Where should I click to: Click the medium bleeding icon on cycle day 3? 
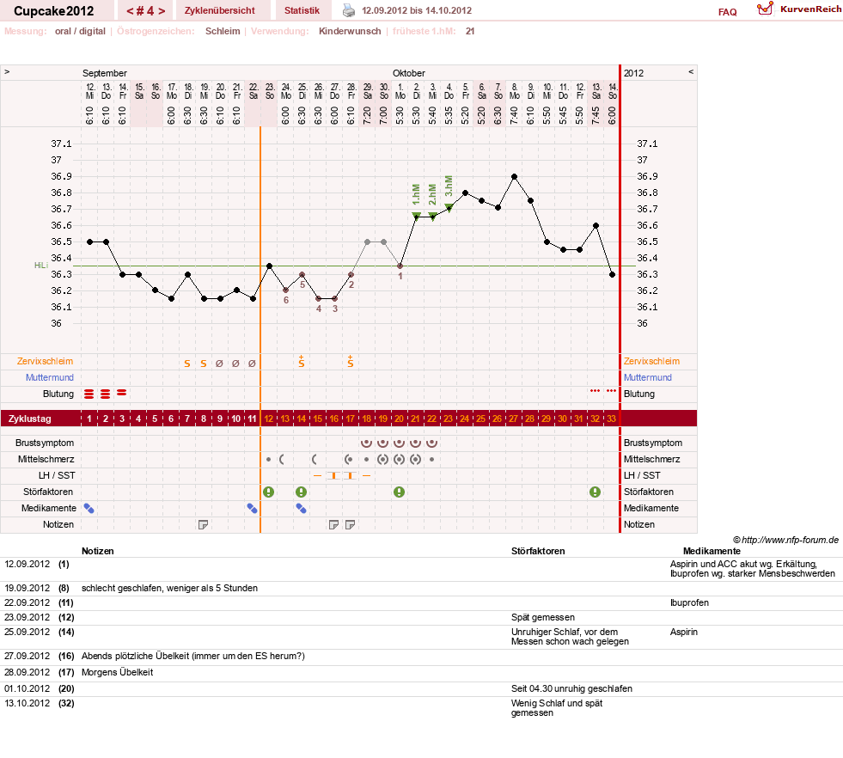point(122,393)
